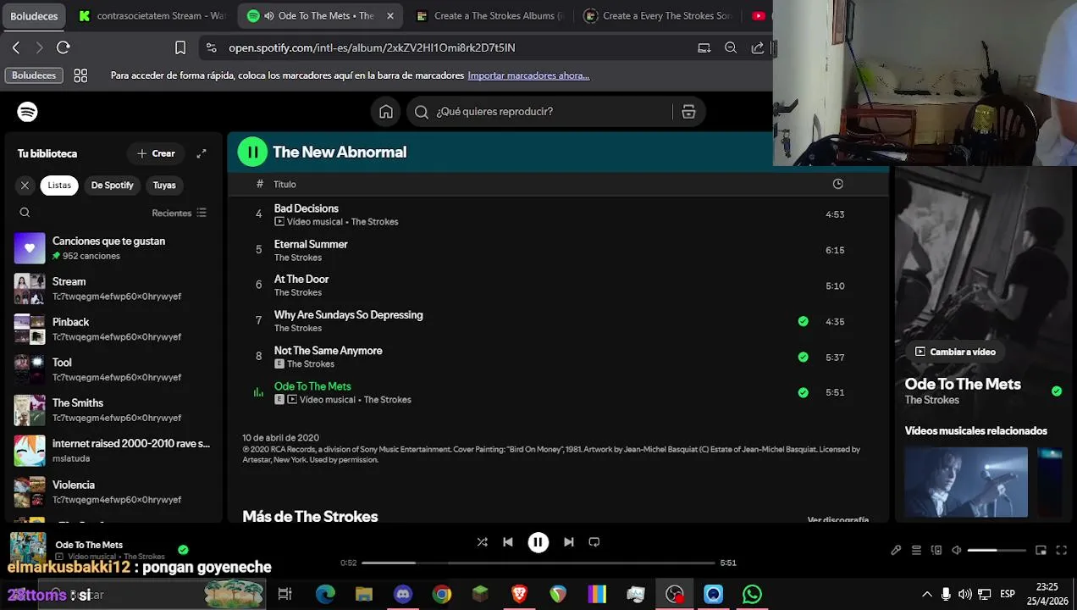The height and width of the screenshot is (610, 1077).
Task: Toggle the Listas filter chip
Action: point(59,185)
